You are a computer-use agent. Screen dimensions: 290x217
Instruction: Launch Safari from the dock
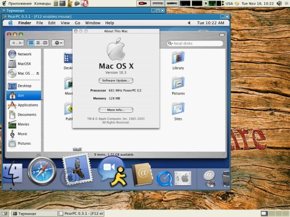(x=42, y=171)
